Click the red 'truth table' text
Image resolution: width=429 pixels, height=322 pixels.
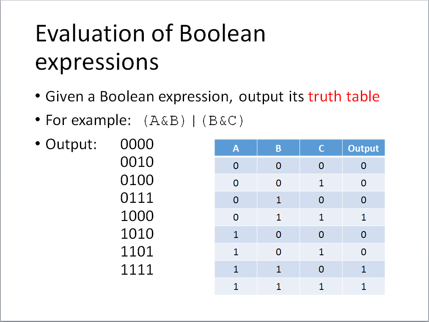coord(344,97)
